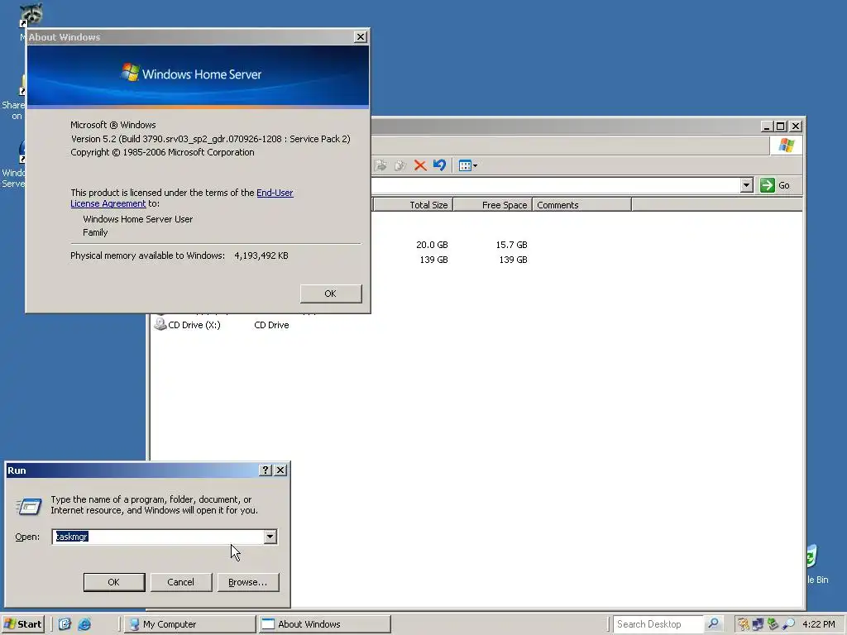Click the Browse... button in Run dialog
This screenshot has width=847, height=635.
point(248,582)
